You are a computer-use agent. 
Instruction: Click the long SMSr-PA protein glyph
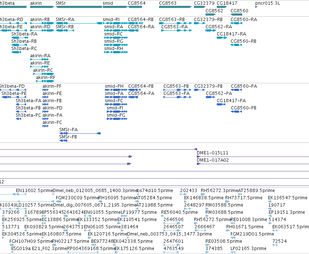coord(80,133)
